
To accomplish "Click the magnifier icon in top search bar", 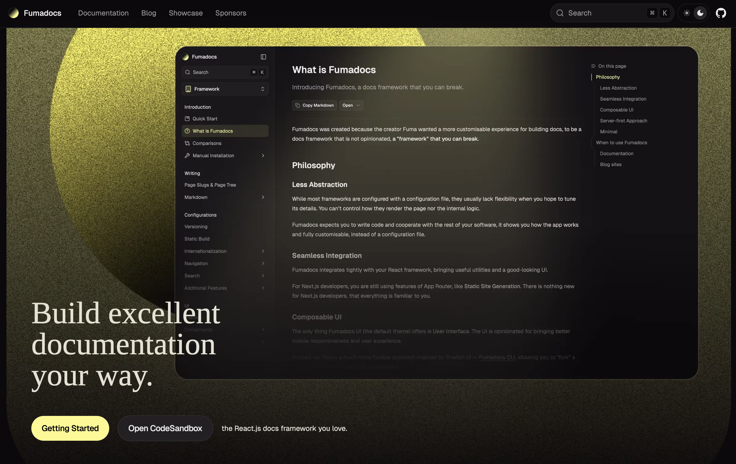I will [560, 13].
